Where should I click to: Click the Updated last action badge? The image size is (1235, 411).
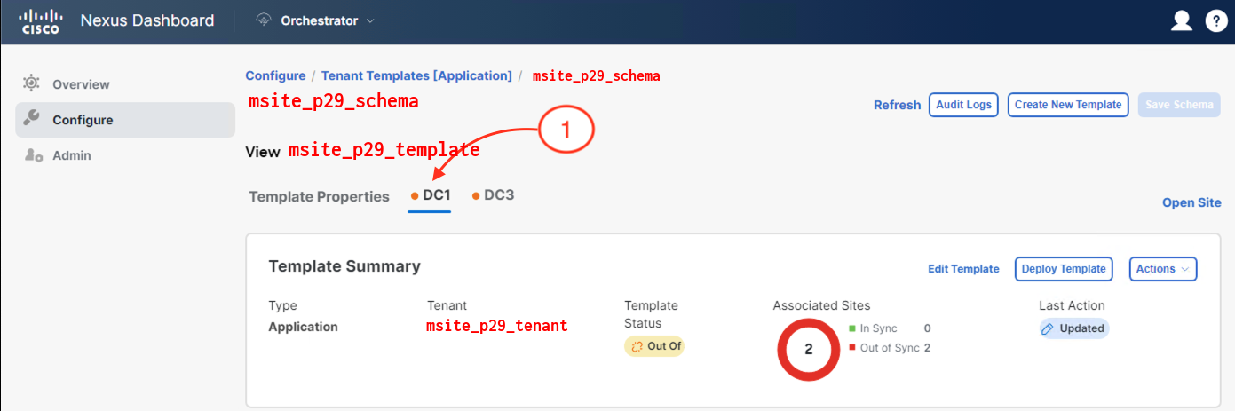(1074, 328)
